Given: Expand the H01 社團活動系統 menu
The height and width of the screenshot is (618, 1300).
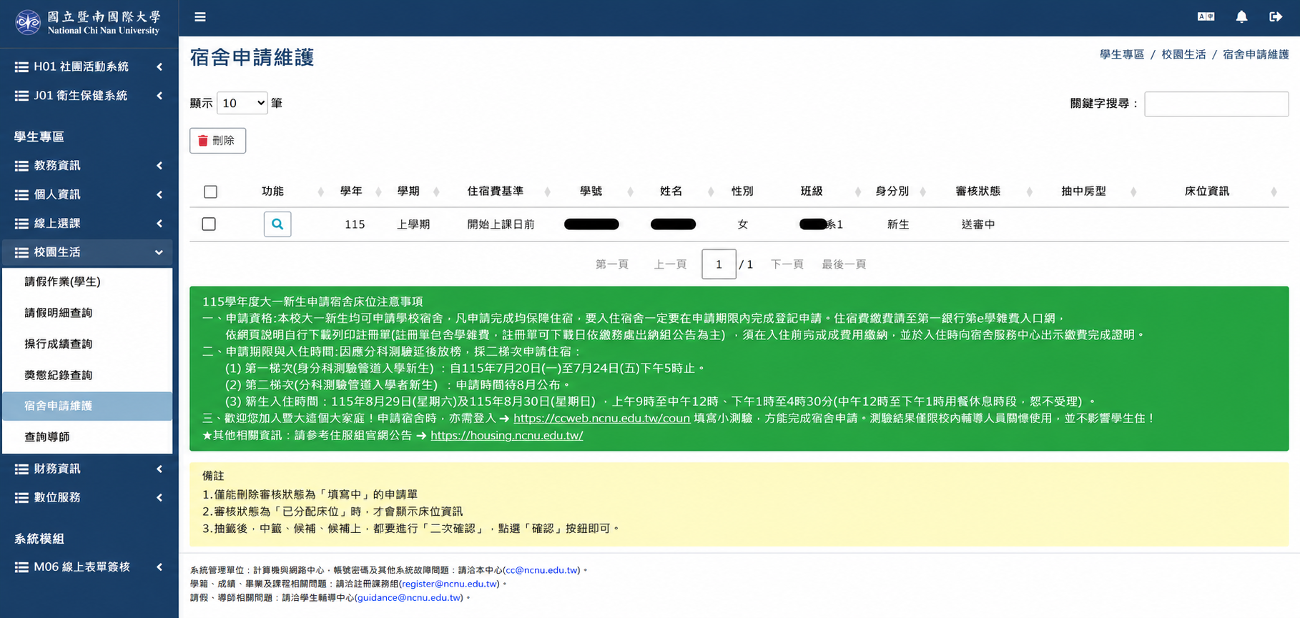Looking at the screenshot, I should click(89, 66).
